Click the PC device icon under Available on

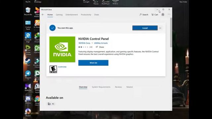tap(49, 104)
